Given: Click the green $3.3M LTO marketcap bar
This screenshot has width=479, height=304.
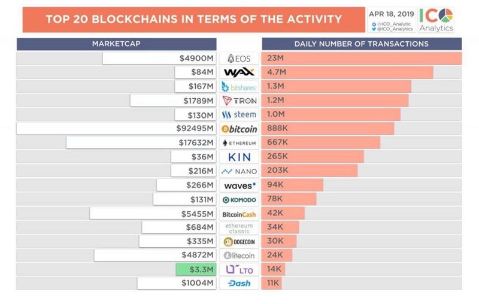Looking at the screenshot, I should coord(195,270).
